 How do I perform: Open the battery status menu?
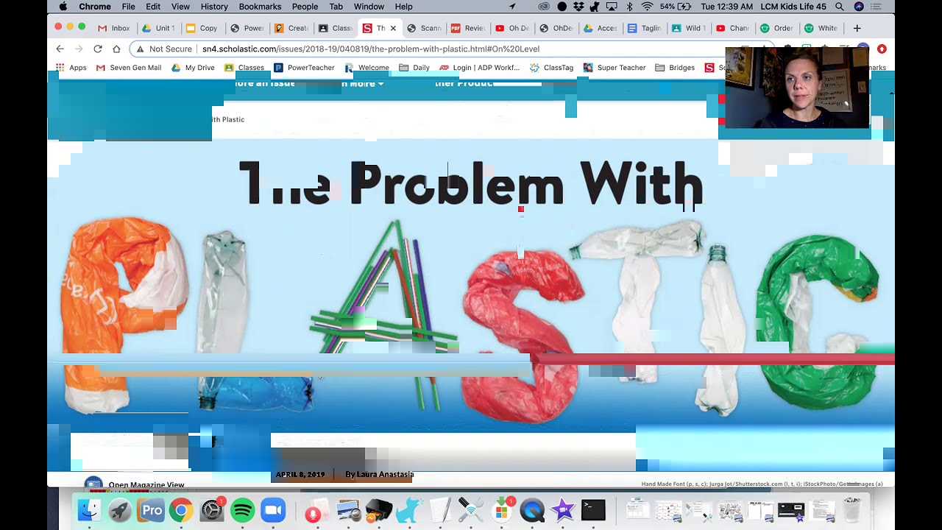click(676, 7)
